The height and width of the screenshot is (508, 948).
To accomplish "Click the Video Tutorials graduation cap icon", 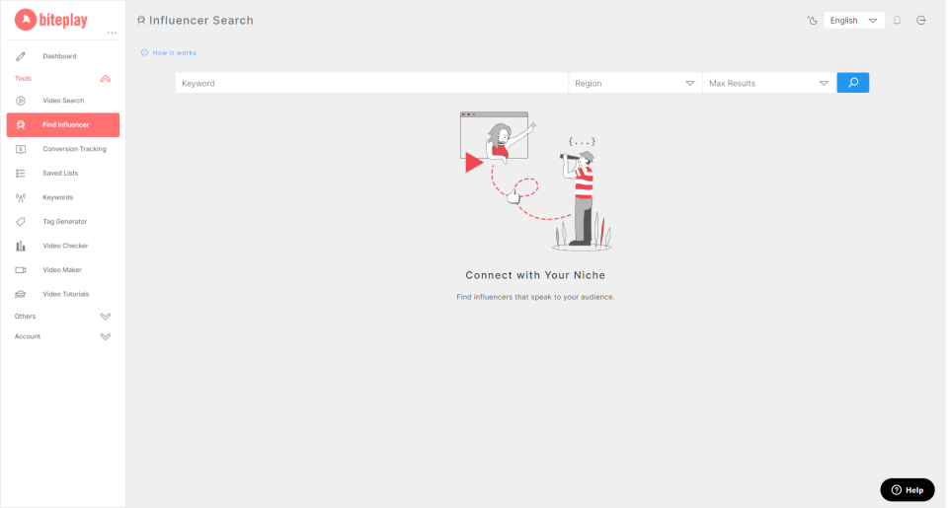I will point(21,294).
